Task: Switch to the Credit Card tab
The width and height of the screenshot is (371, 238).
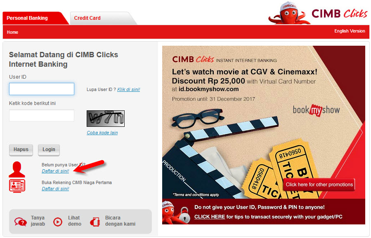Action: click(87, 18)
